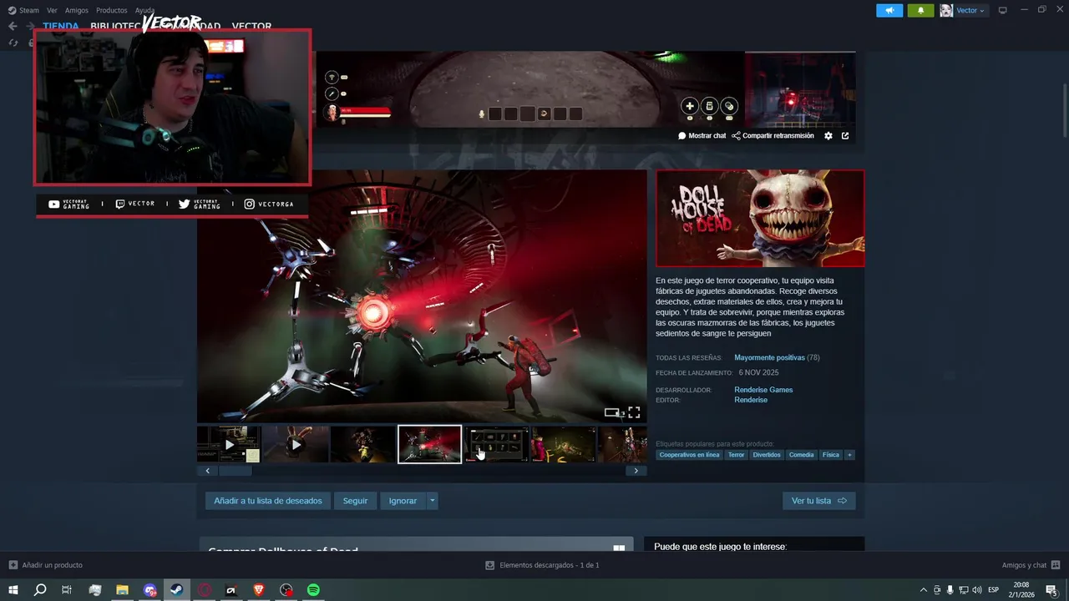This screenshot has height=601, width=1069.
Task: Click Compartir retransmisión
Action: 773,135
